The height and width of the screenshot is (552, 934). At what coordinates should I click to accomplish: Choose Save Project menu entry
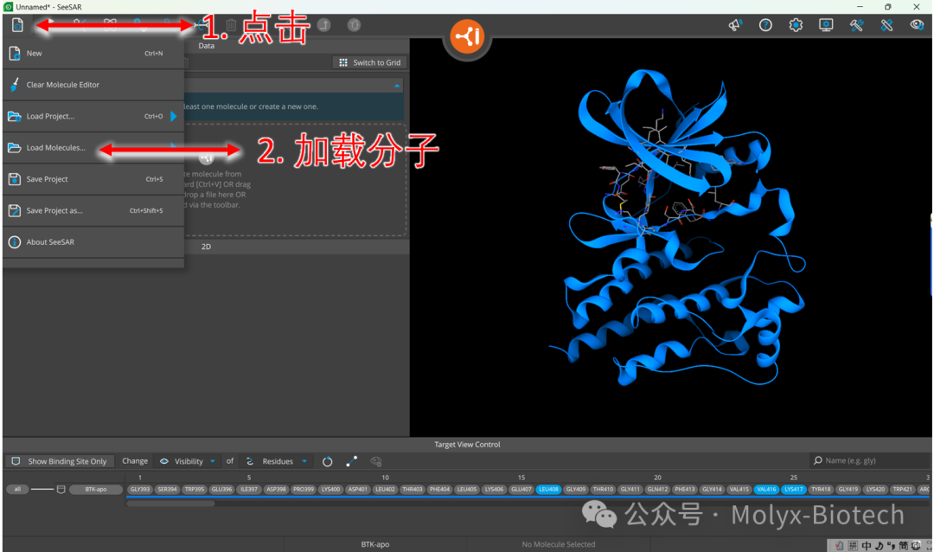(x=93, y=179)
